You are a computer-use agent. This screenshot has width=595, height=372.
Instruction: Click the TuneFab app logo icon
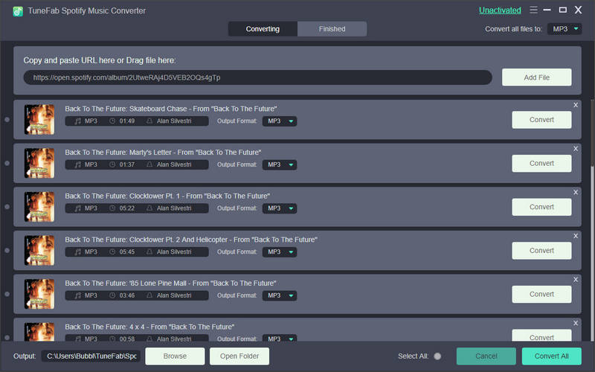pyautogui.click(x=18, y=11)
